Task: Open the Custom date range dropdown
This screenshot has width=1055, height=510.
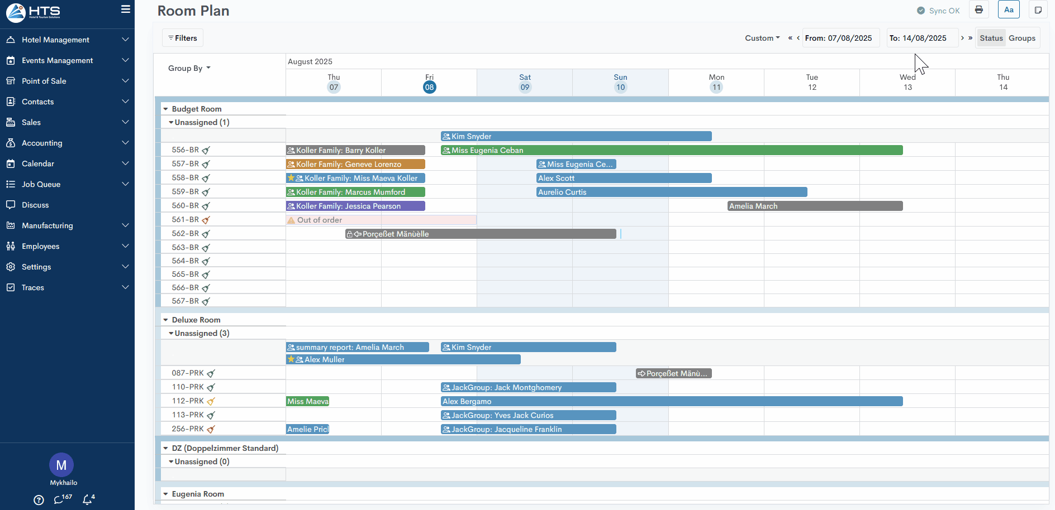Action: coord(762,38)
